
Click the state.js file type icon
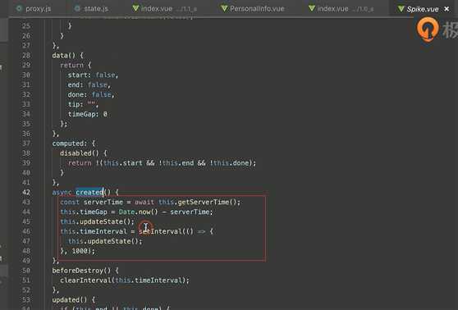(x=77, y=9)
